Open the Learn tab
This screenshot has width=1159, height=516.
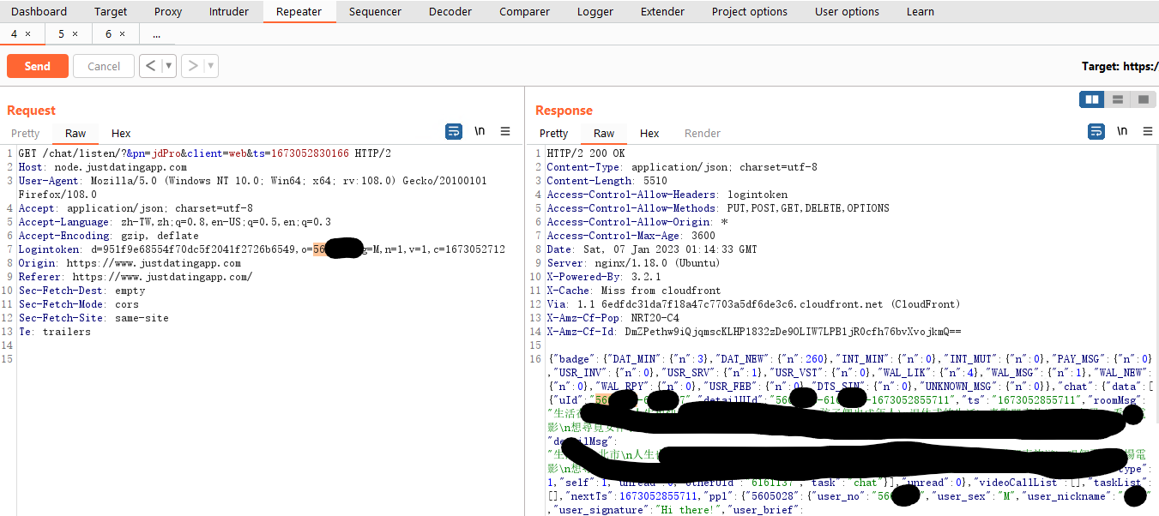pyautogui.click(x=921, y=12)
